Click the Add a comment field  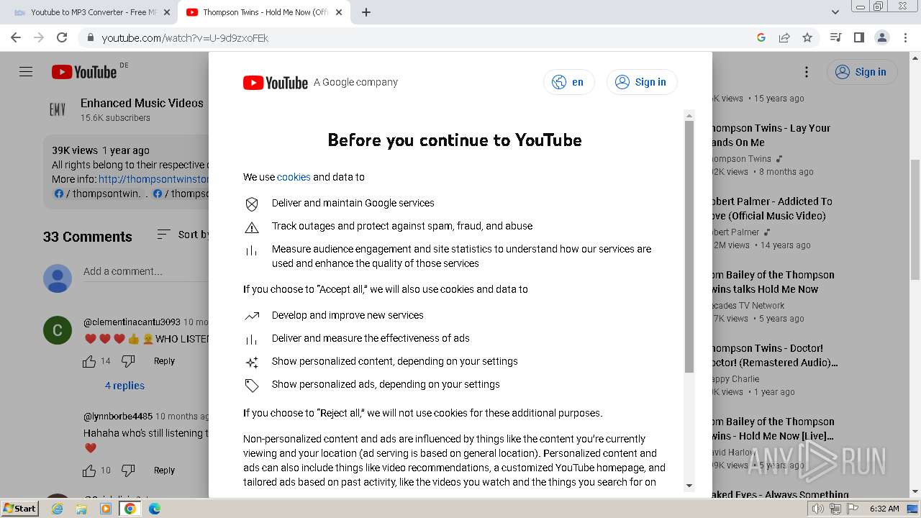coord(145,271)
